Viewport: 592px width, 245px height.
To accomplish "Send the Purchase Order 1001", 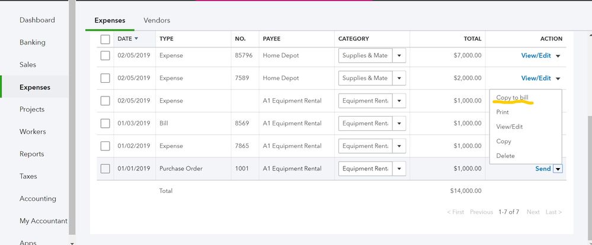I will pos(543,169).
